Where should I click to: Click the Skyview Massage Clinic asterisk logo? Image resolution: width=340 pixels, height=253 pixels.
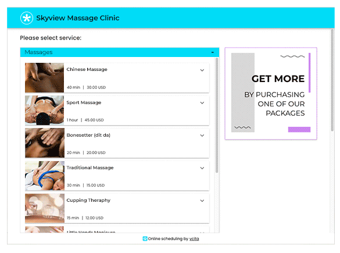coord(27,18)
